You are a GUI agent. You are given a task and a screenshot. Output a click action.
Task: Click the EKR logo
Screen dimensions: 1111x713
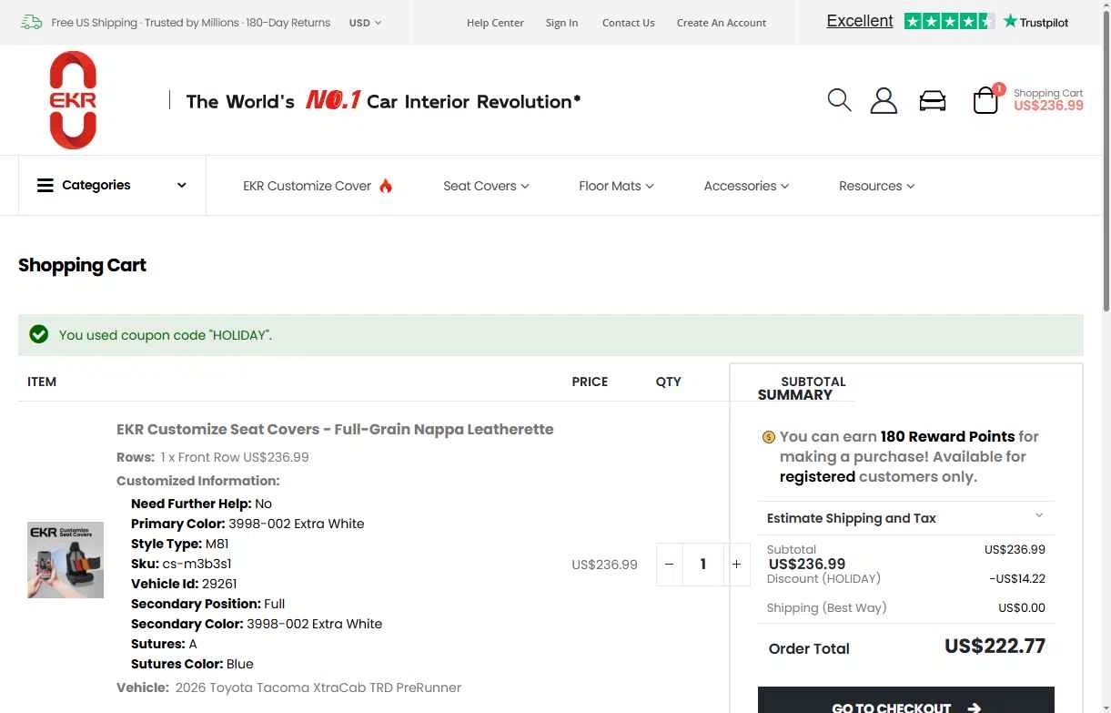click(73, 100)
